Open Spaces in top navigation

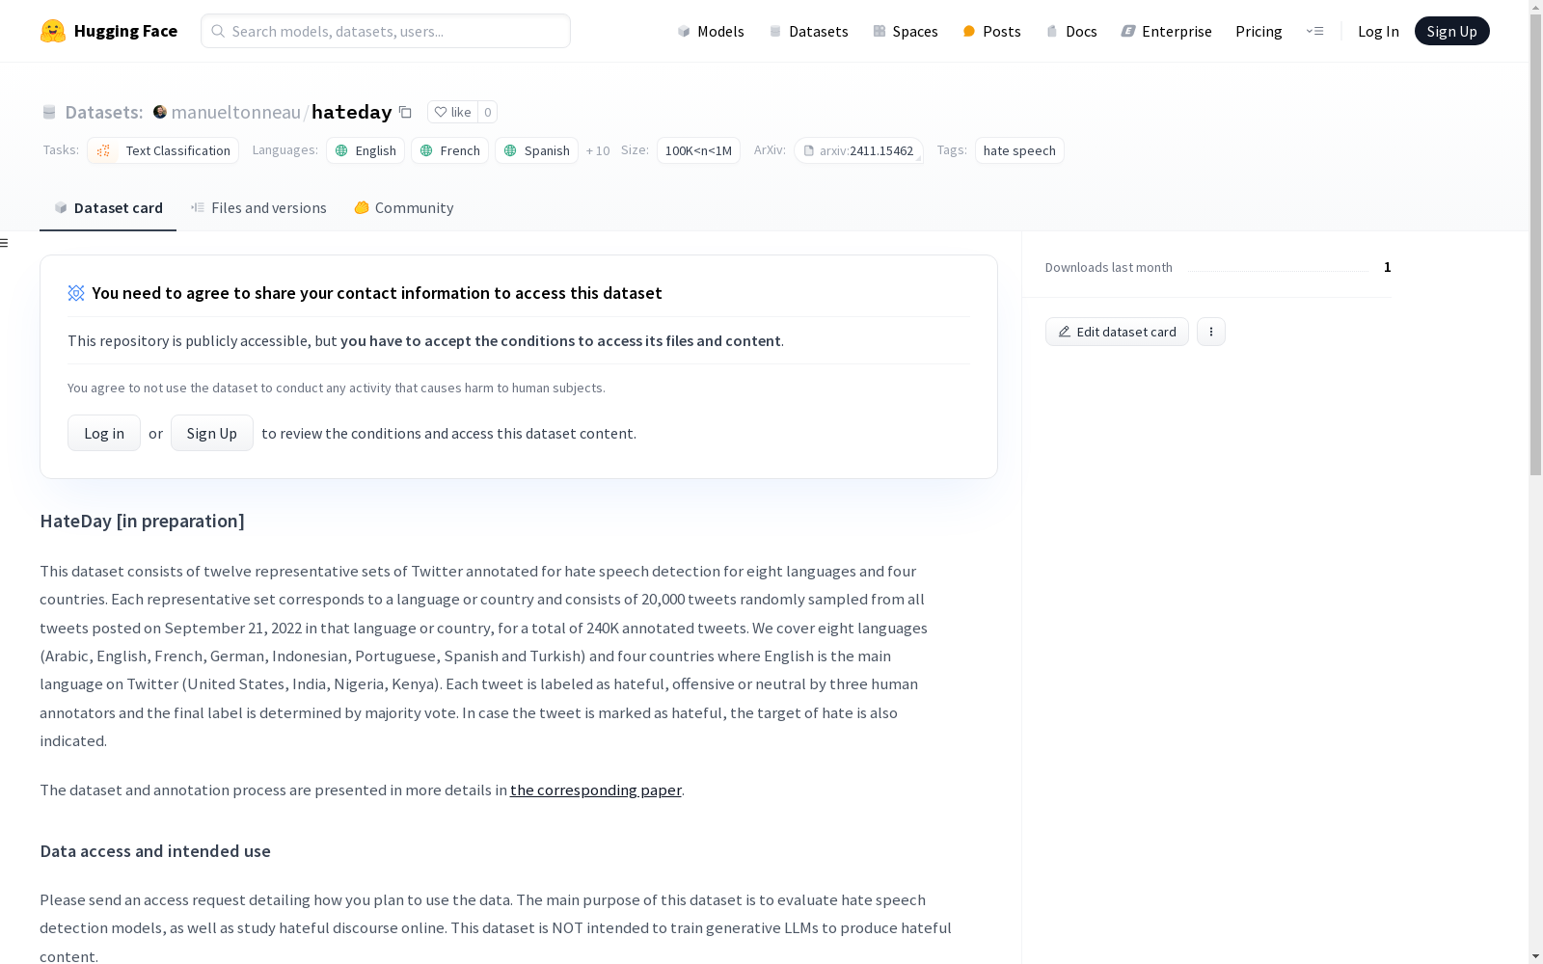pyautogui.click(x=905, y=31)
